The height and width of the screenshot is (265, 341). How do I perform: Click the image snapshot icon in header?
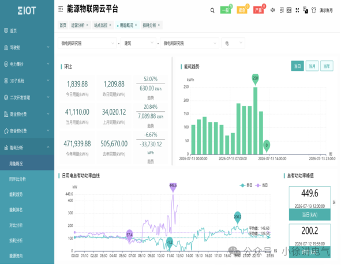click(x=289, y=10)
